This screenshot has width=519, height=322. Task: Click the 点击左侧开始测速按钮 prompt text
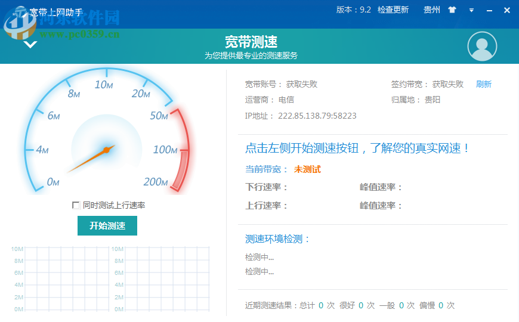click(357, 148)
